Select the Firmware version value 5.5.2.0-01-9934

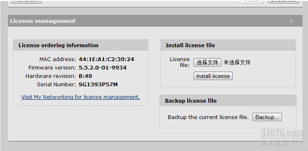coord(102,68)
